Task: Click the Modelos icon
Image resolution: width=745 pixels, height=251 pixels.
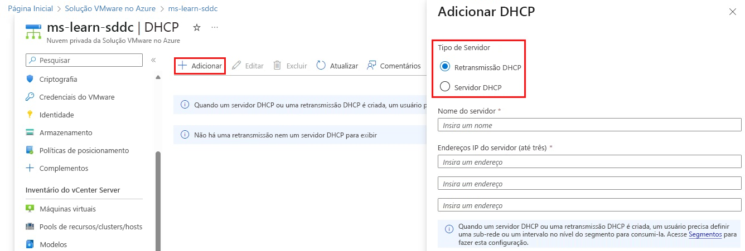Action: point(30,244)
